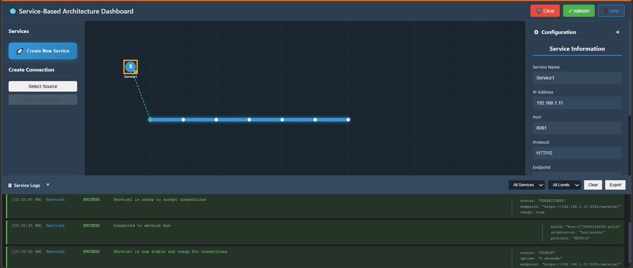Click the Services heading in the sidebar

tap(19, 31)
